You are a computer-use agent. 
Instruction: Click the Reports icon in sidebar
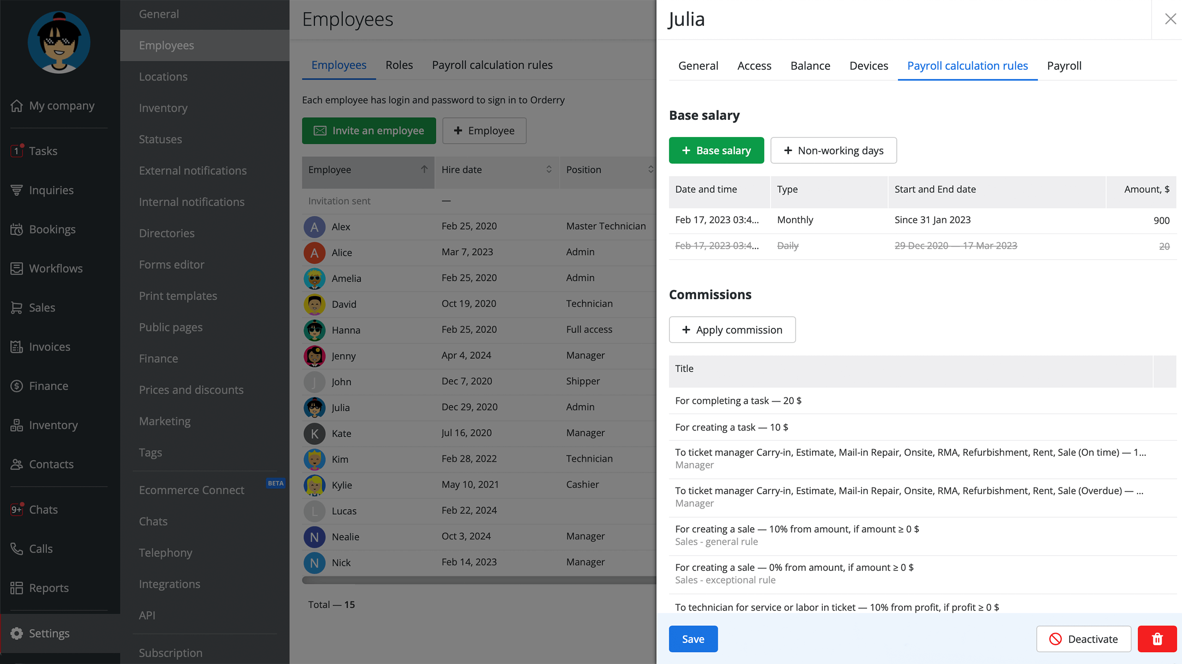pyautogui.click(x=17, y=588)
